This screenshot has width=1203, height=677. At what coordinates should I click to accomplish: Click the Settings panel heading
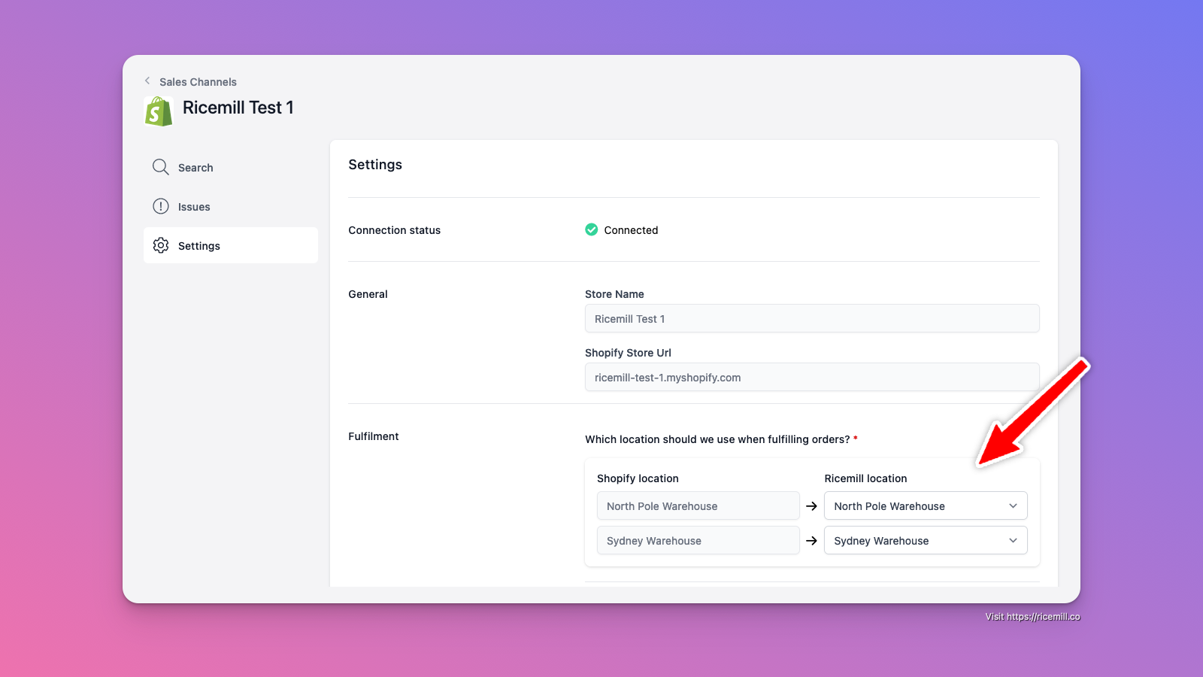click(x=375, y=165)
